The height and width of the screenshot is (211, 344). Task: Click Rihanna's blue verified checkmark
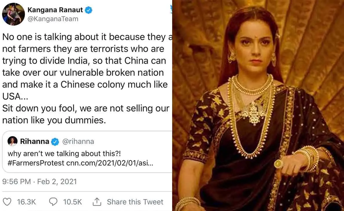click(54, 142)
